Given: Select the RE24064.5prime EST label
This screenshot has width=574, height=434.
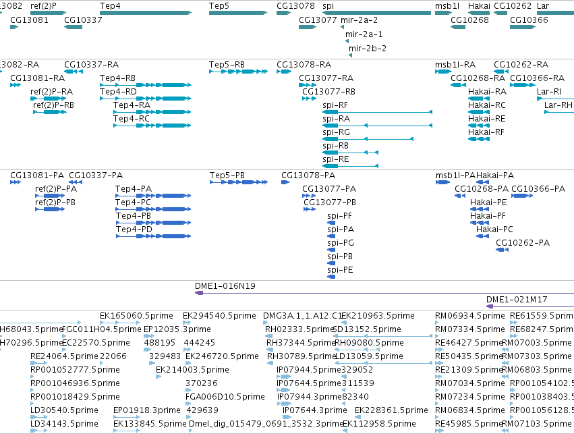Looking at the screenshot, I should pos(65,356).
